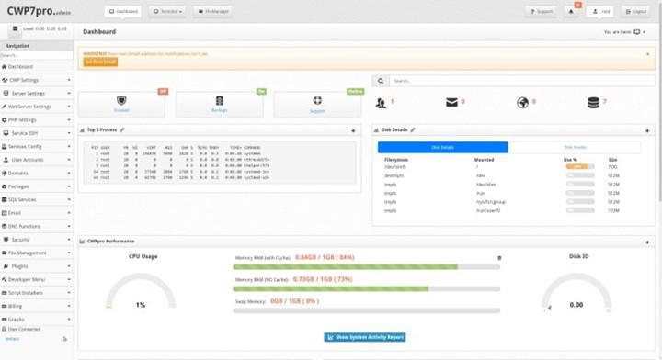Edit Top 5 Process pencil icon
Image resolution: width=662 pixels, height=360 pixels.
(x=122, y=129)
